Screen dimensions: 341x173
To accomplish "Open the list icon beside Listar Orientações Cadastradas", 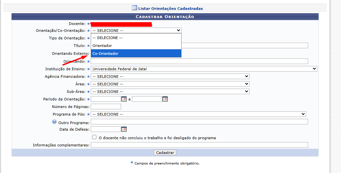I will (134, 8).
